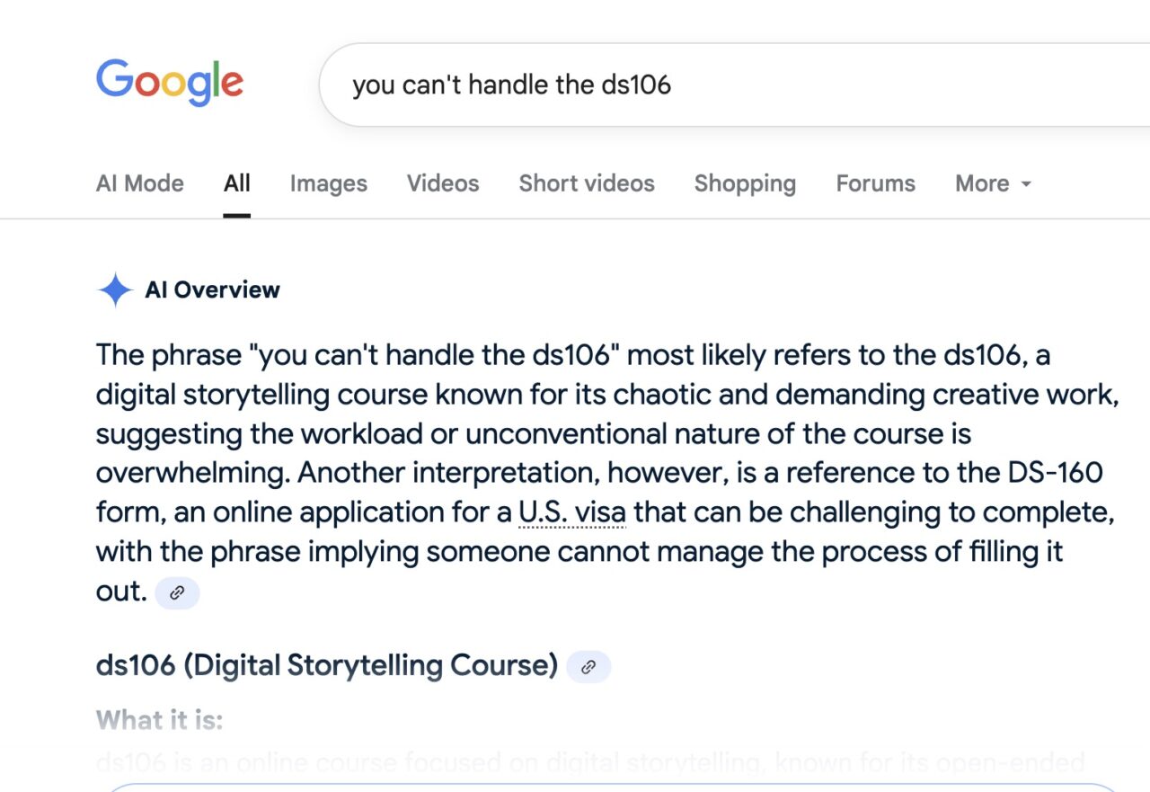Open source link icon after "out."

[177, 593]
